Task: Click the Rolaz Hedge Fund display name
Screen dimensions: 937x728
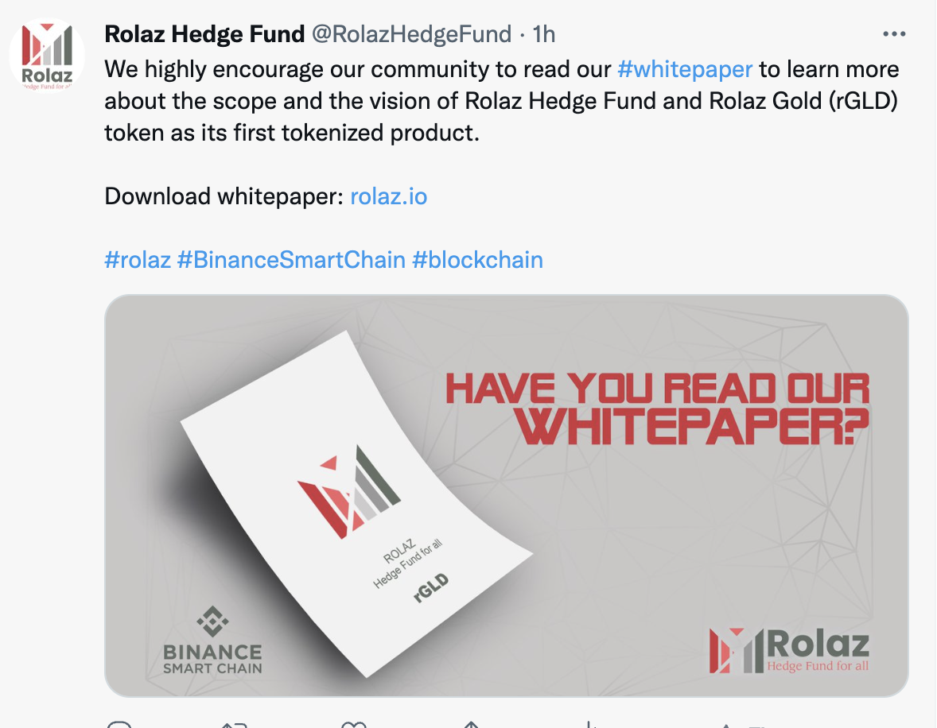Action: tap(204, 35)
